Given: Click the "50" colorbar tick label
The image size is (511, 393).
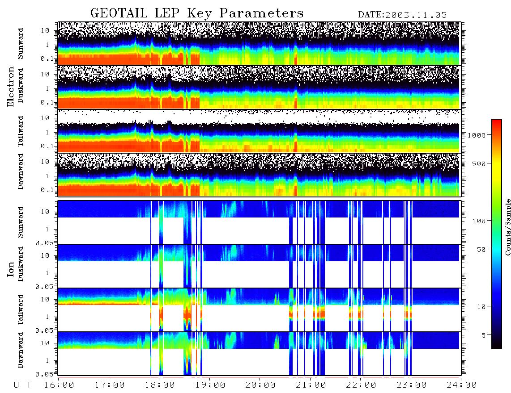Looking at the screenshot, I should pos(481,250).
